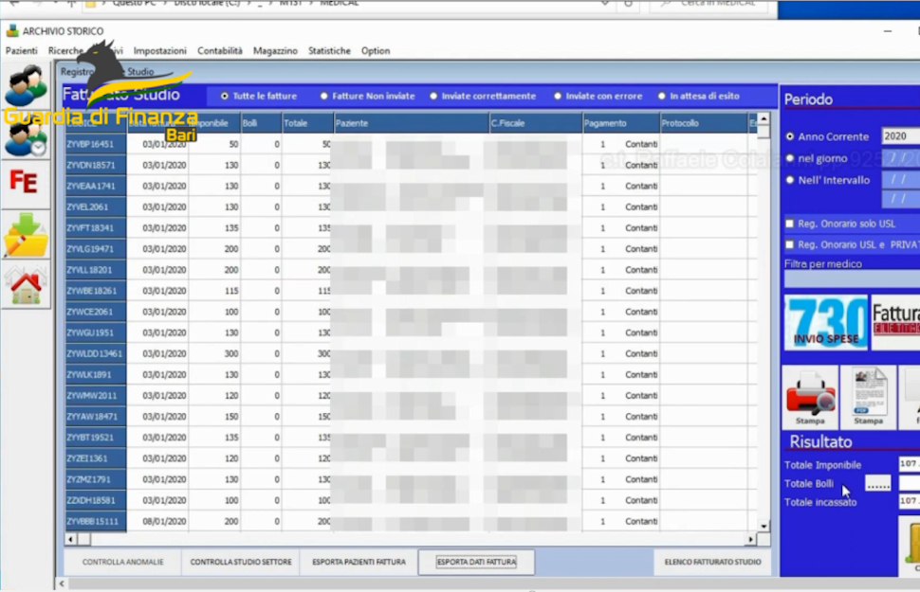The image size is (920, 592).
Task: Enable 'Reg. Onorario solo USL' checkbox
Action: [x=789, y=224]
